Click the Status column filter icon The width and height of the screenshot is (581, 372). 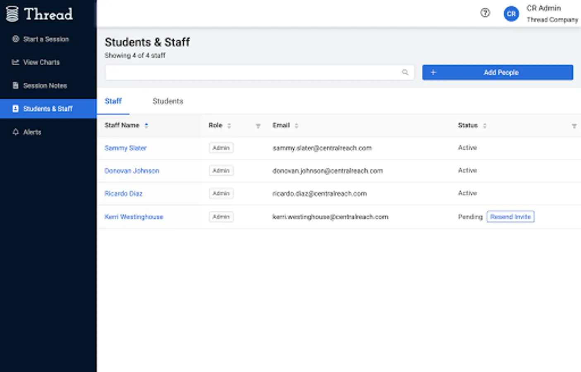[574, 126]
